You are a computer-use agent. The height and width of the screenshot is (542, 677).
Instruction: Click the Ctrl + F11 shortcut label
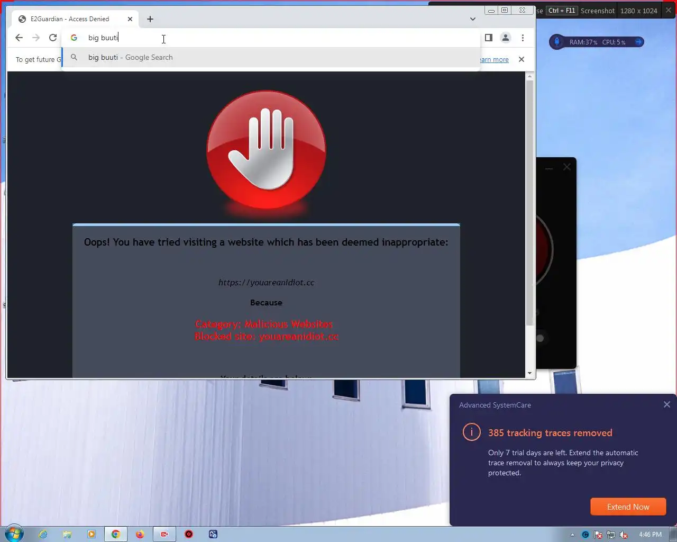562,11
